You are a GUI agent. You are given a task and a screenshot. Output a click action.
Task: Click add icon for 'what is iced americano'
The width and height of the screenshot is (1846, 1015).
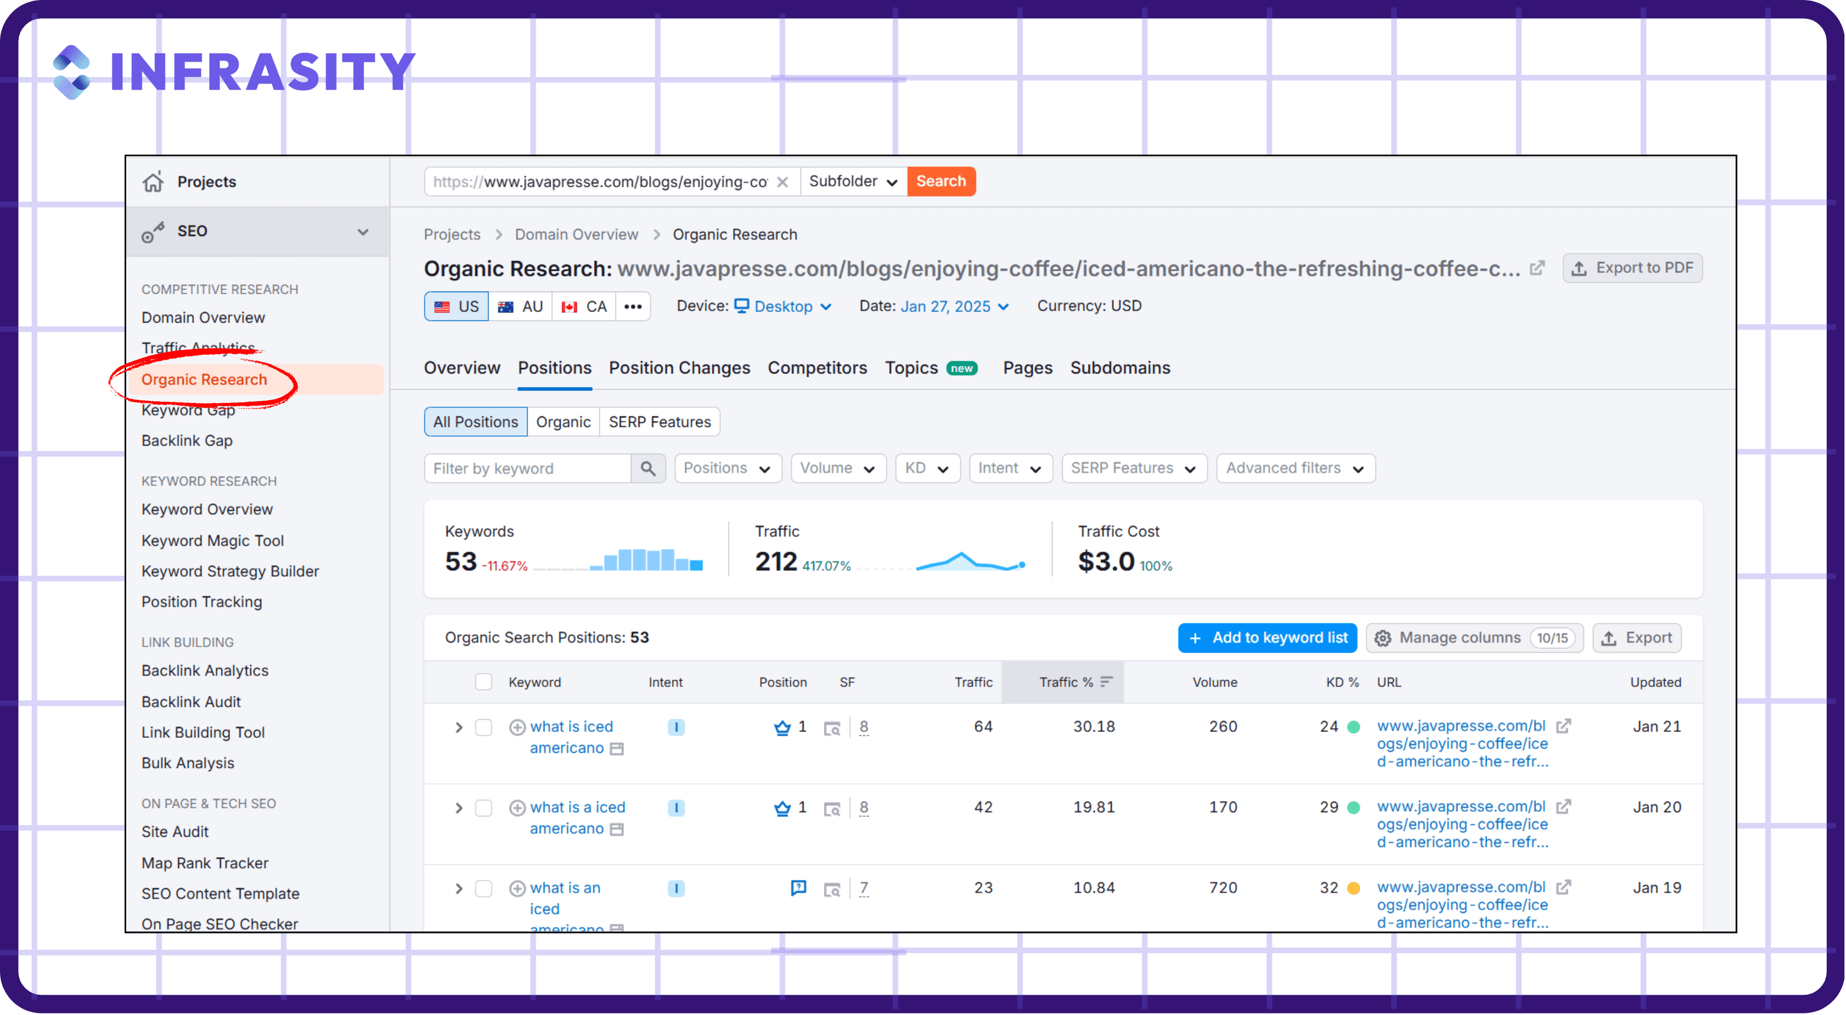click(517, 728)
